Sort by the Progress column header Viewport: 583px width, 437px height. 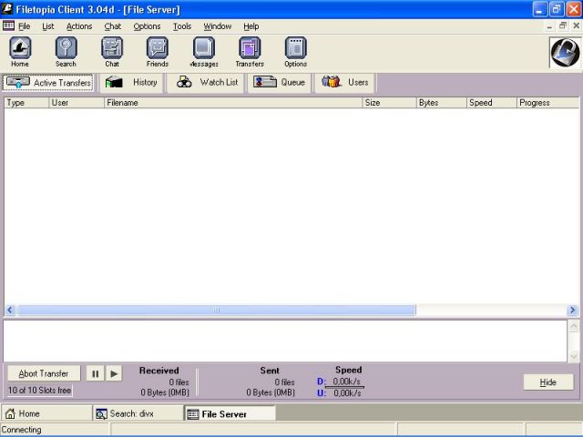coord(547,103)
